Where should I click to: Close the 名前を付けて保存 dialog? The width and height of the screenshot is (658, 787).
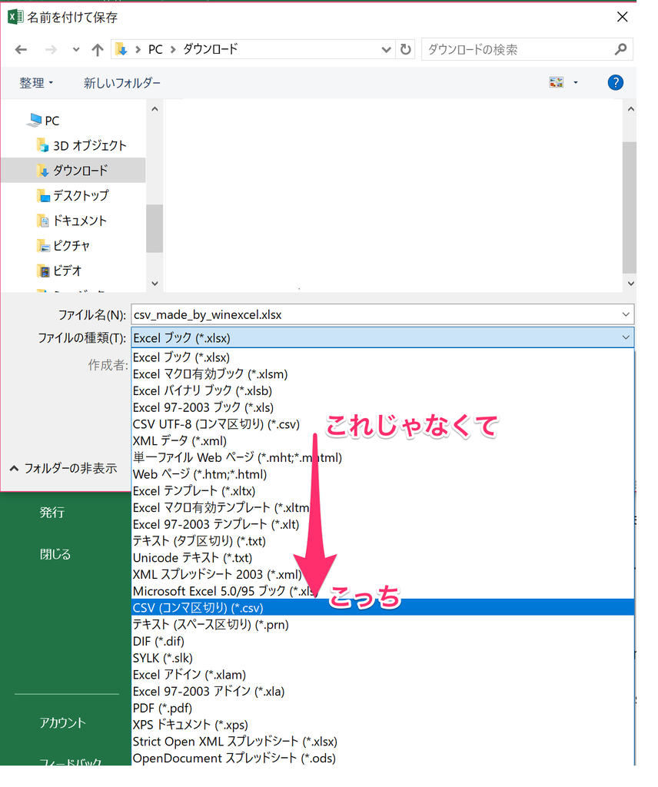pyautogui.click(x=623, y=17)
